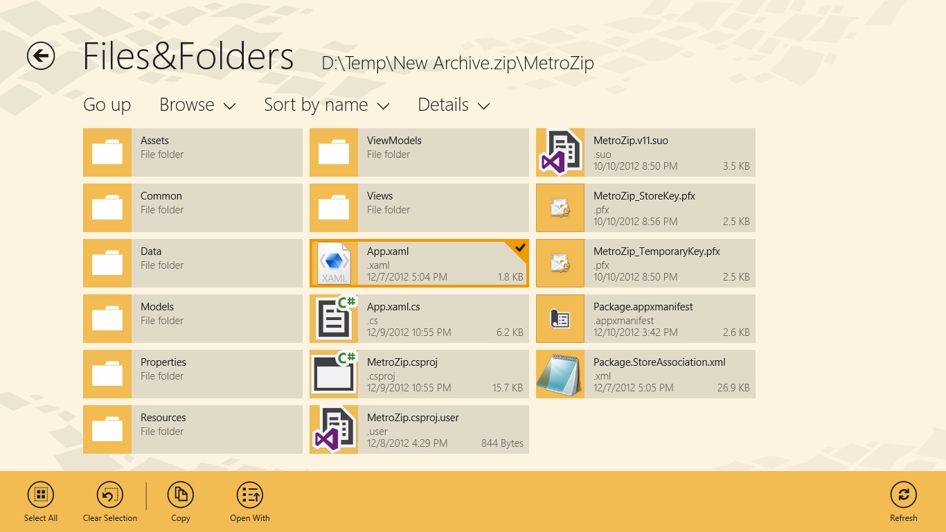
Task: Click the 10/10/2012 8:56 PM date
Action: pos(636,222)
